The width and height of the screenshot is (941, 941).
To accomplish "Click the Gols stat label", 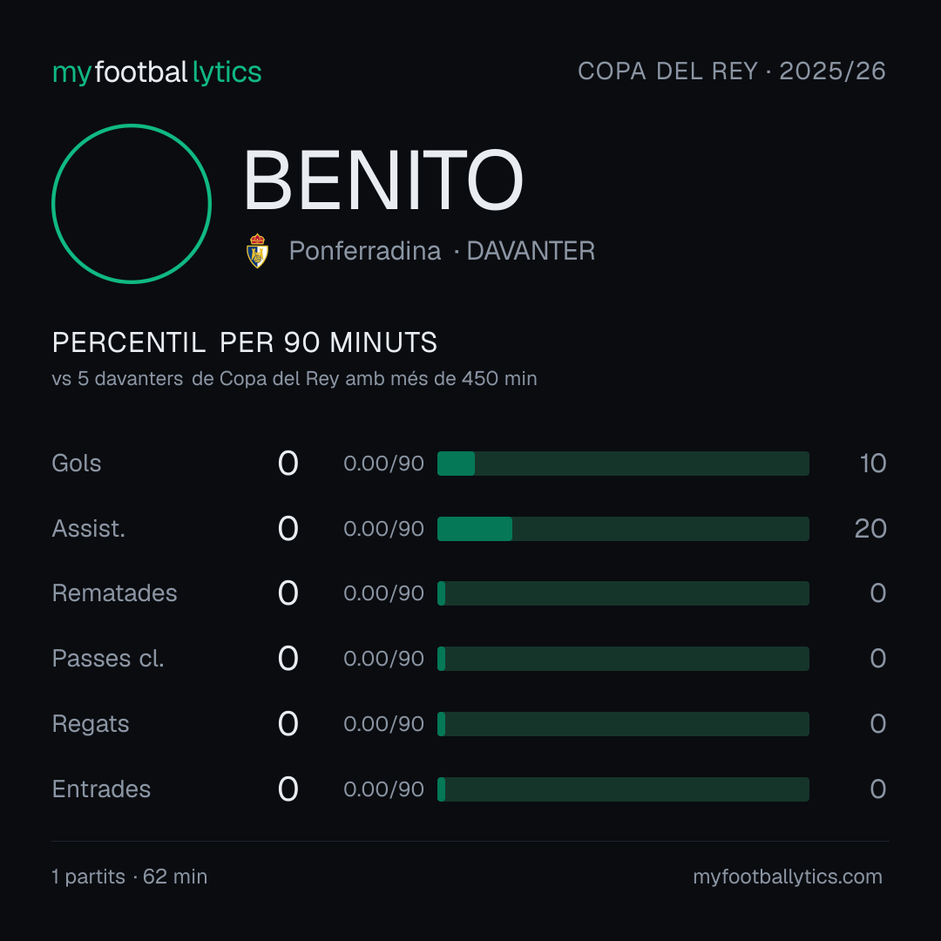I will [x=76, y=464].
